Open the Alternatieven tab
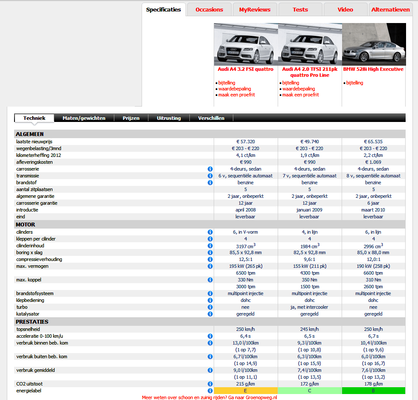The width and height of the screenshot is (418, 400). [x=391, y=9]
